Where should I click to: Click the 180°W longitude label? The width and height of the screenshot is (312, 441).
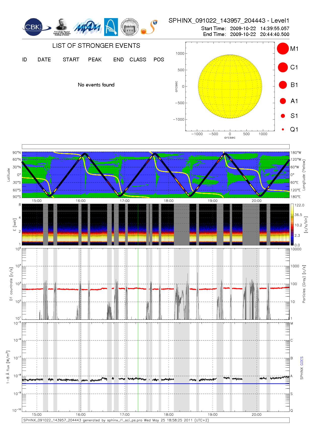point(296,153)
